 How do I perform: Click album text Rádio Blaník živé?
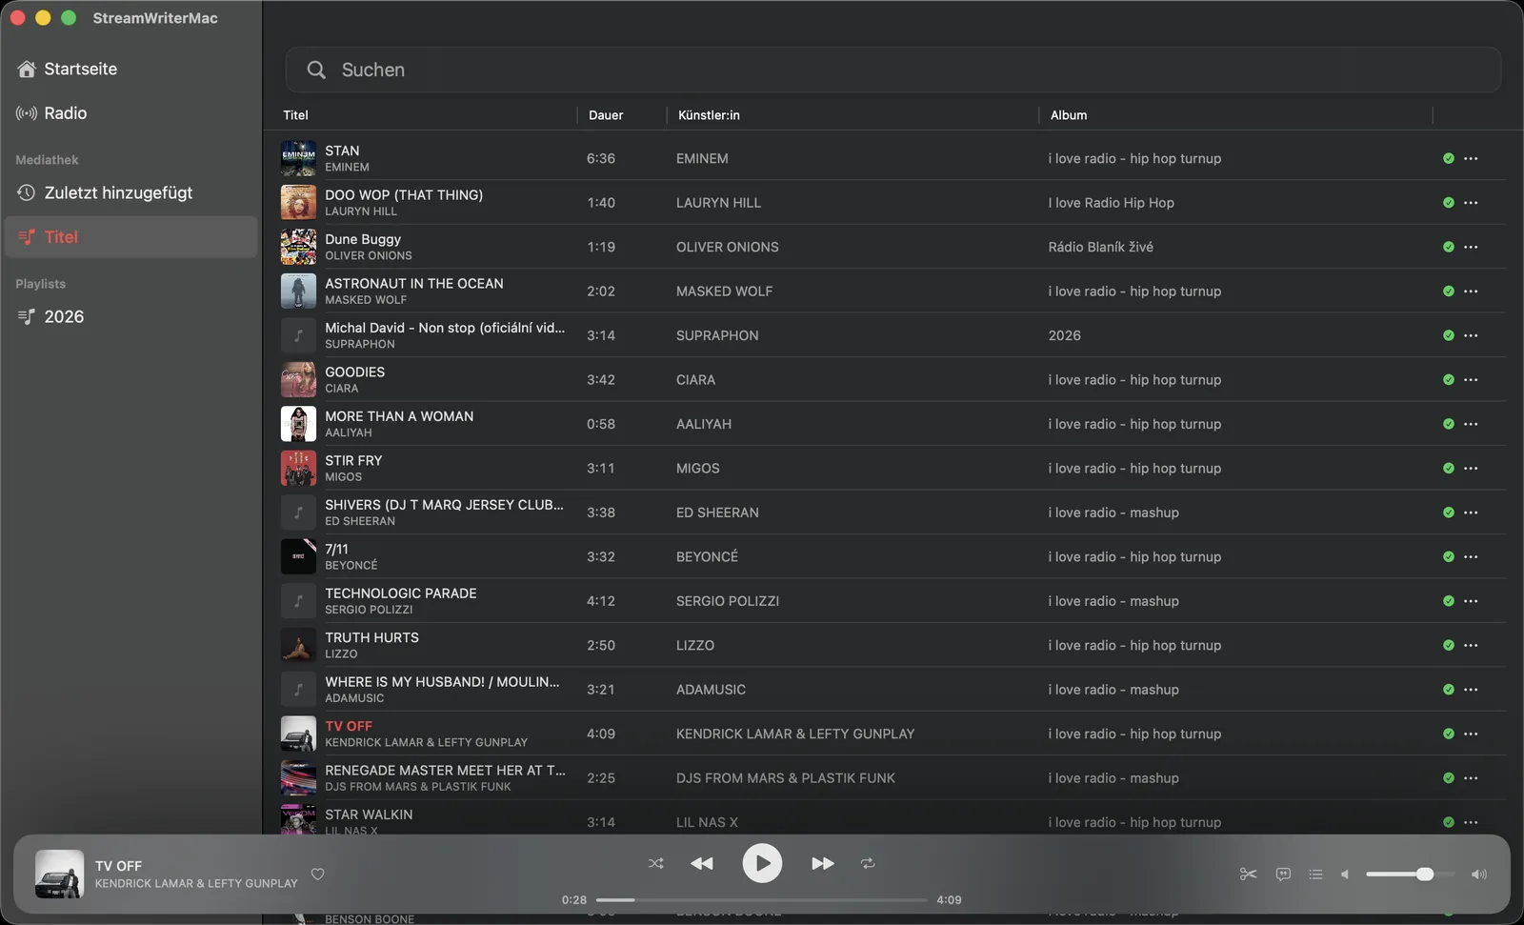click(x=1100, y=247)
